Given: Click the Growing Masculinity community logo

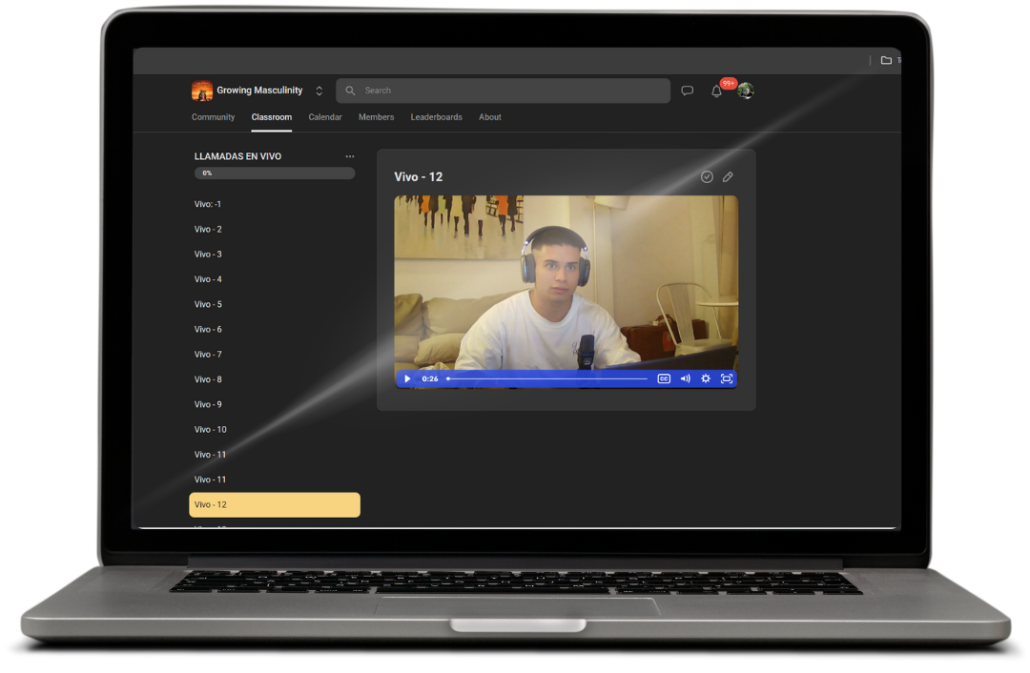Looking at the screenshot, I should click(x=202, y=91).
